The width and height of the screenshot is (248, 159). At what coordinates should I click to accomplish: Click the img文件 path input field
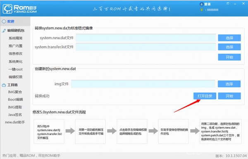click(143, 84)
